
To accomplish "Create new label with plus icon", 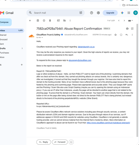I will pos(22,65).
